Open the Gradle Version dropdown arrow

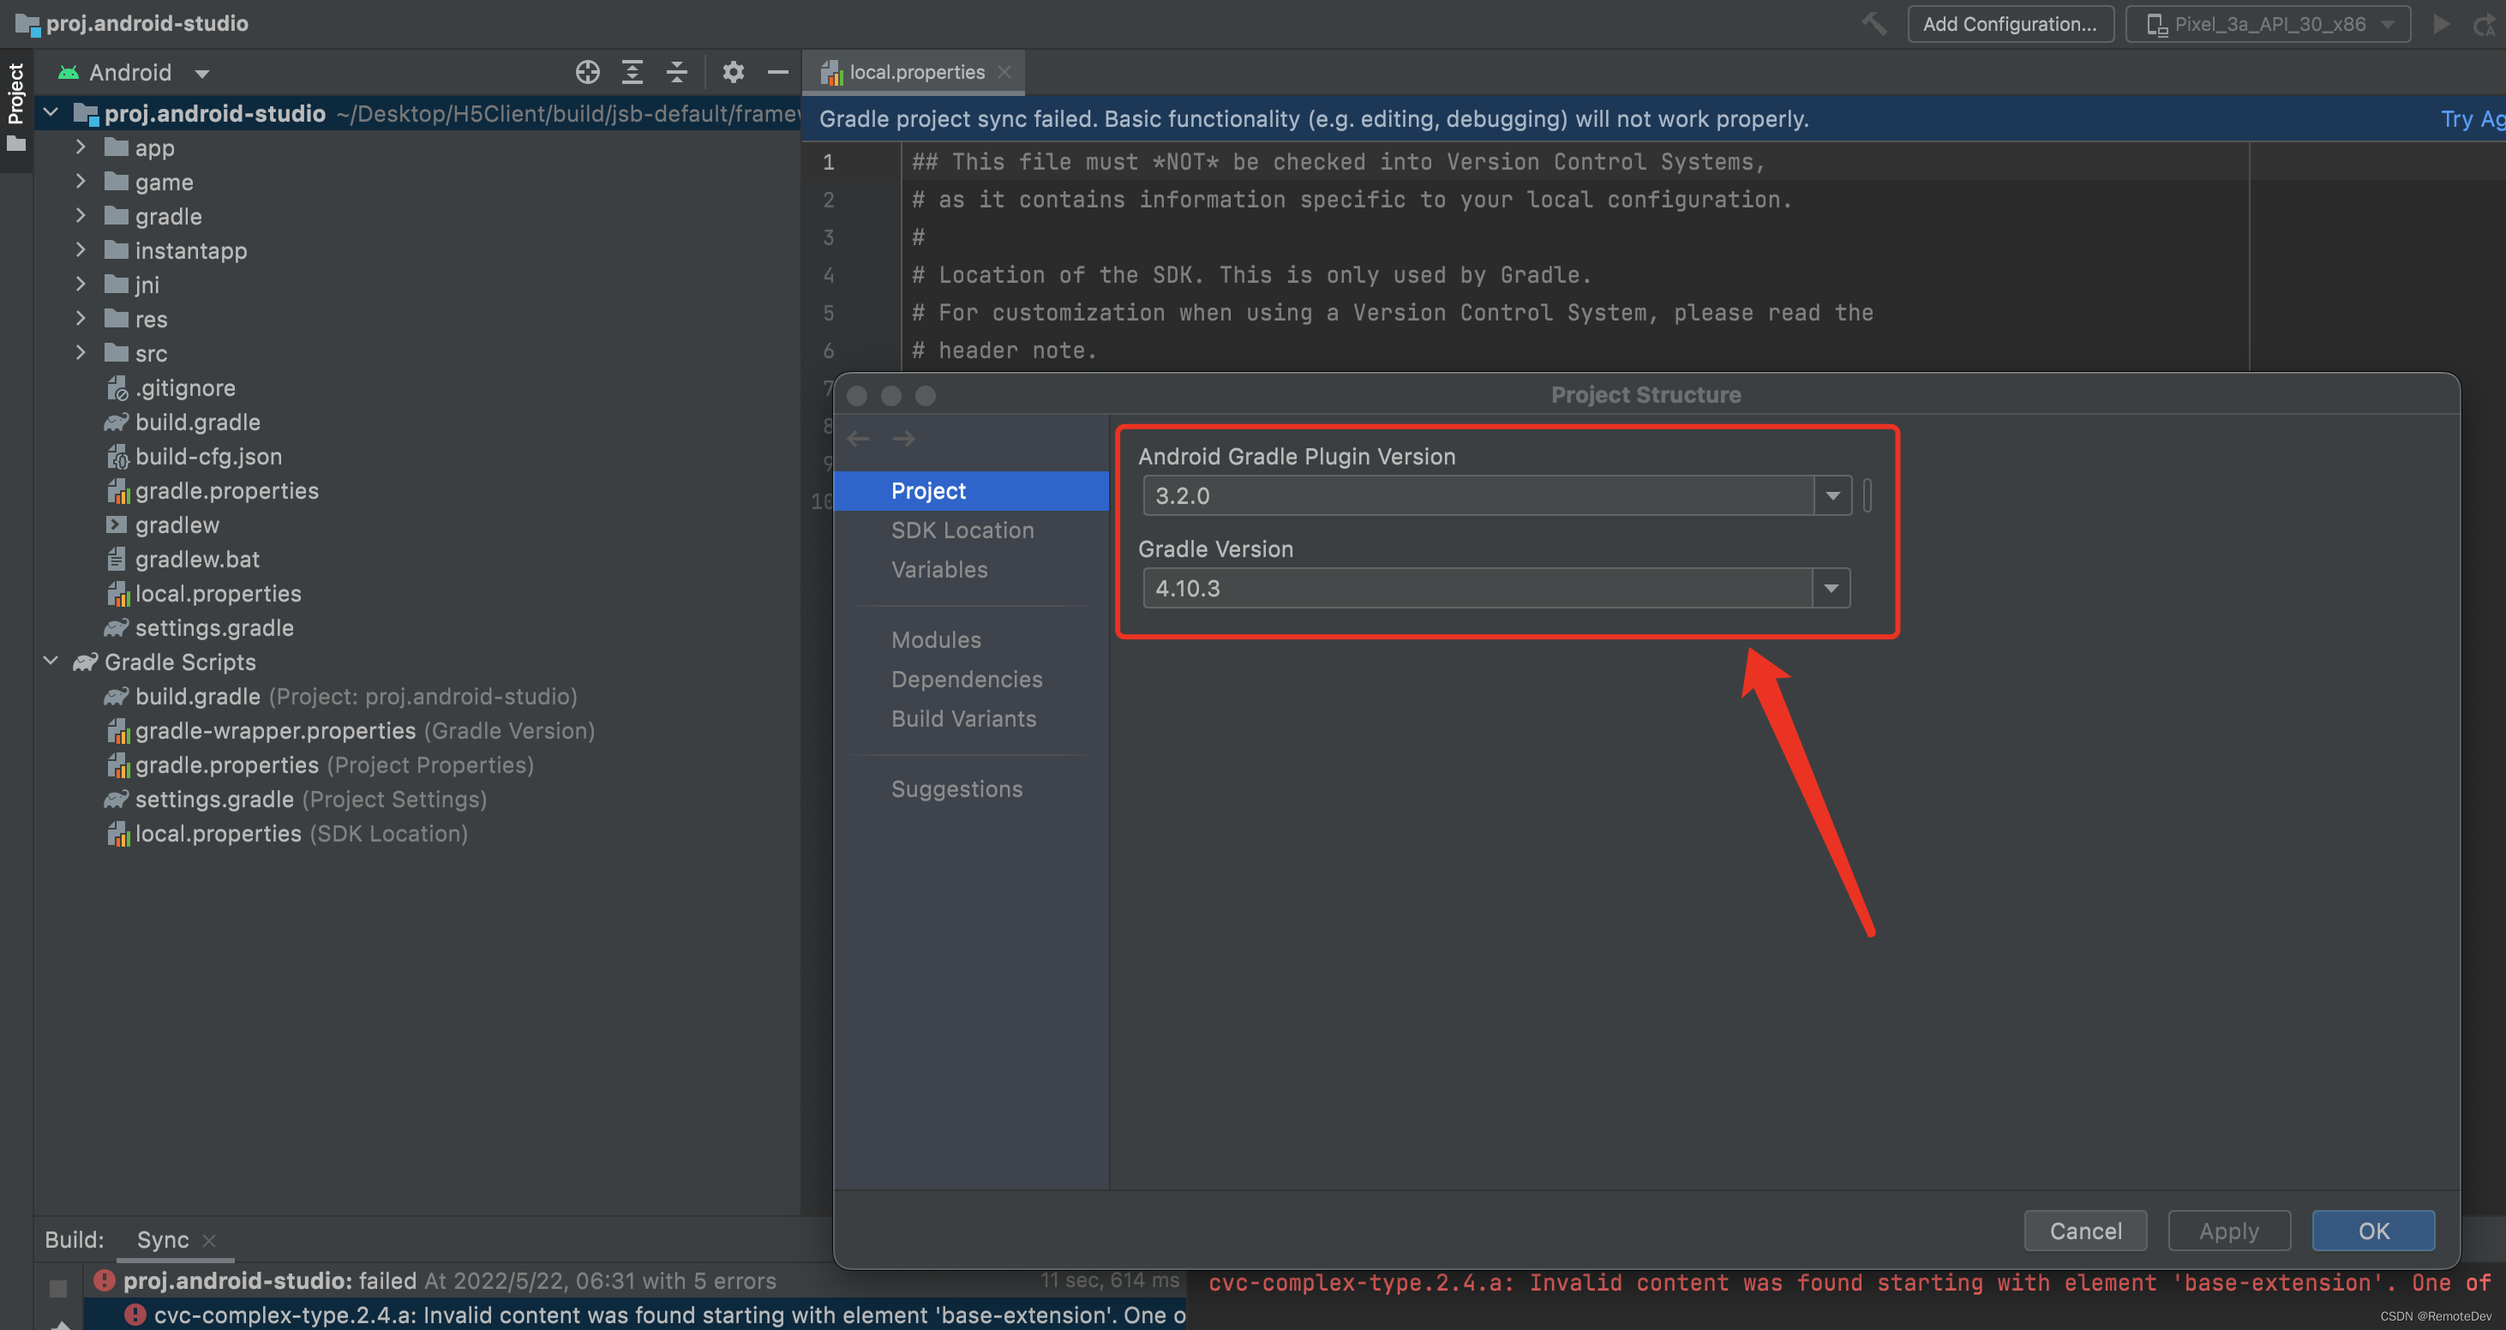pyautogui.click(x=1832, y=589)
